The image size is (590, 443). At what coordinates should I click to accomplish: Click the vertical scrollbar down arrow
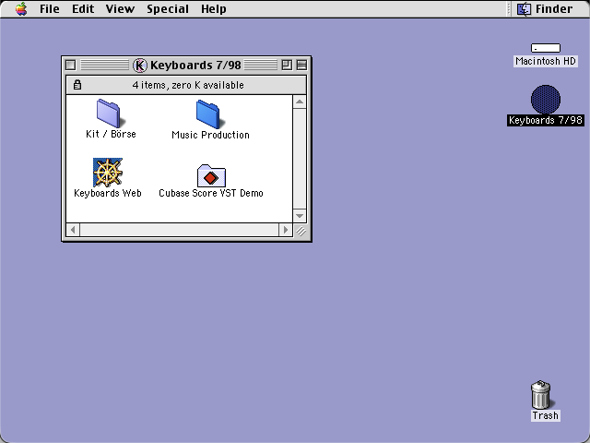[300, 216]
